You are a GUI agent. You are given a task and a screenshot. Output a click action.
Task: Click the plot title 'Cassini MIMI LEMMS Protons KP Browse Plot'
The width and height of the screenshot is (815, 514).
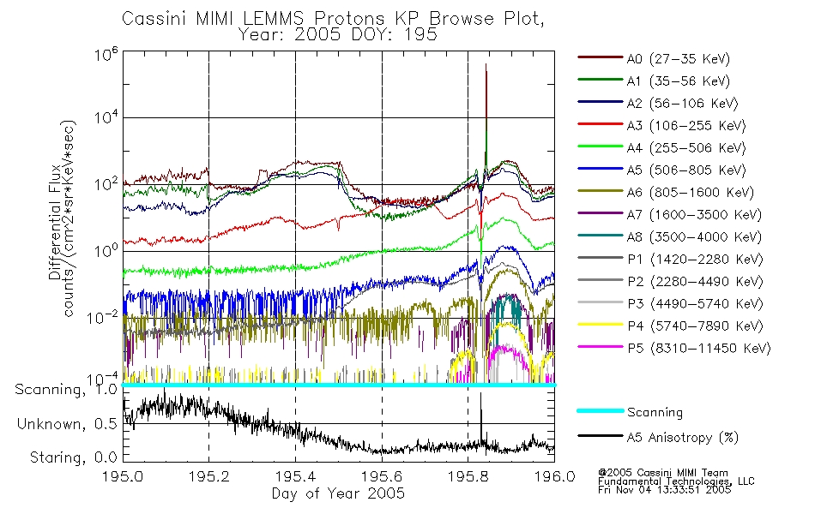[333, 19]
